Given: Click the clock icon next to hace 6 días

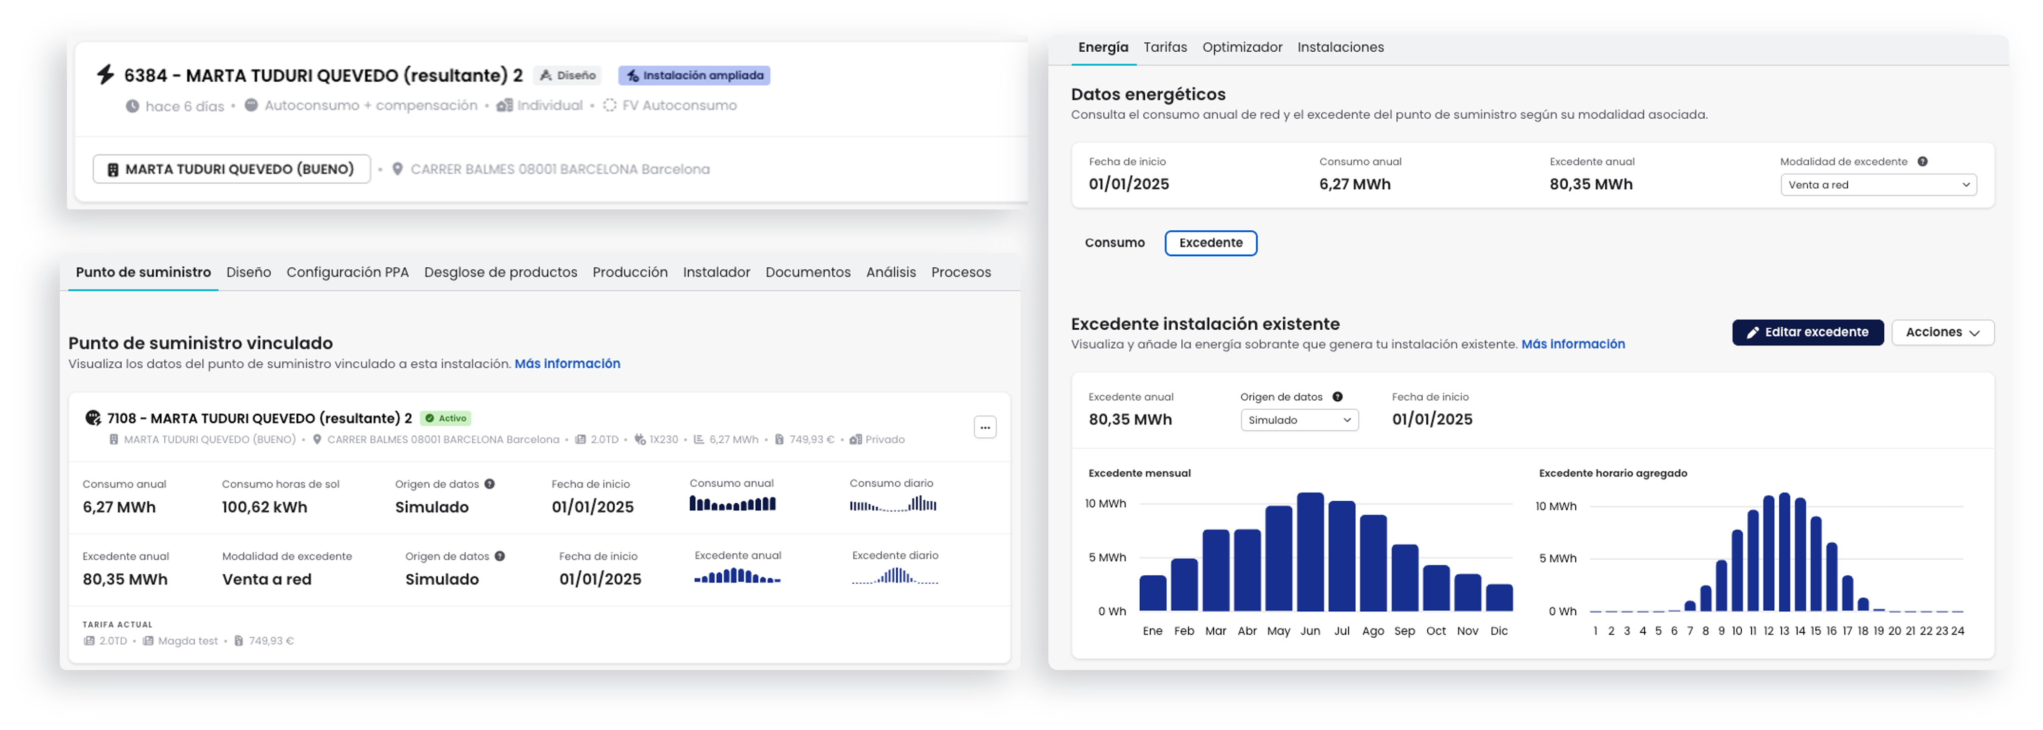Looking at the screenshot, I should [132, 106].
